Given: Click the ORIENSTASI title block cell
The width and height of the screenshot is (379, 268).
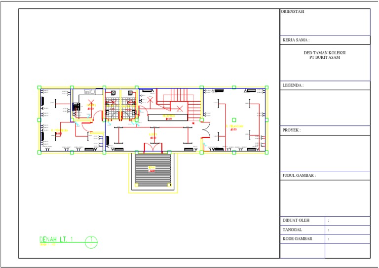Looking at the screenshot, I should point(325,22).
